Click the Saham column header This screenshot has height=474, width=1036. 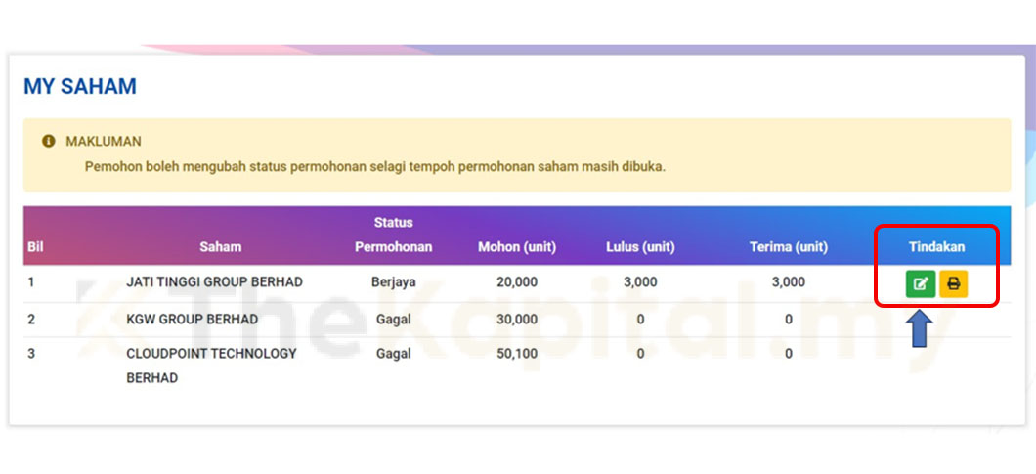220,247
